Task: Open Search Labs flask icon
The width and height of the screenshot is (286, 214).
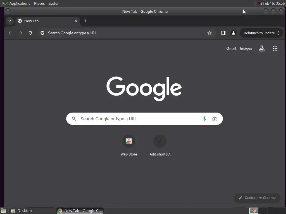Action: (262, 48)
